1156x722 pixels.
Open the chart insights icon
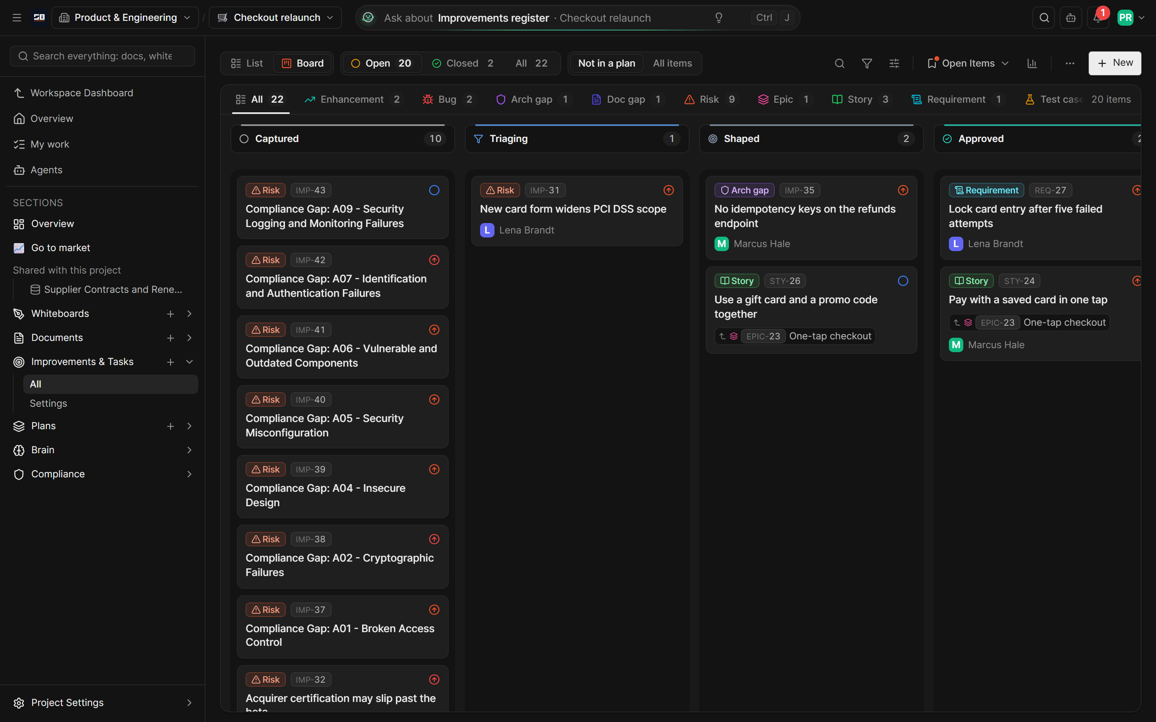(x=1032, y=63)
